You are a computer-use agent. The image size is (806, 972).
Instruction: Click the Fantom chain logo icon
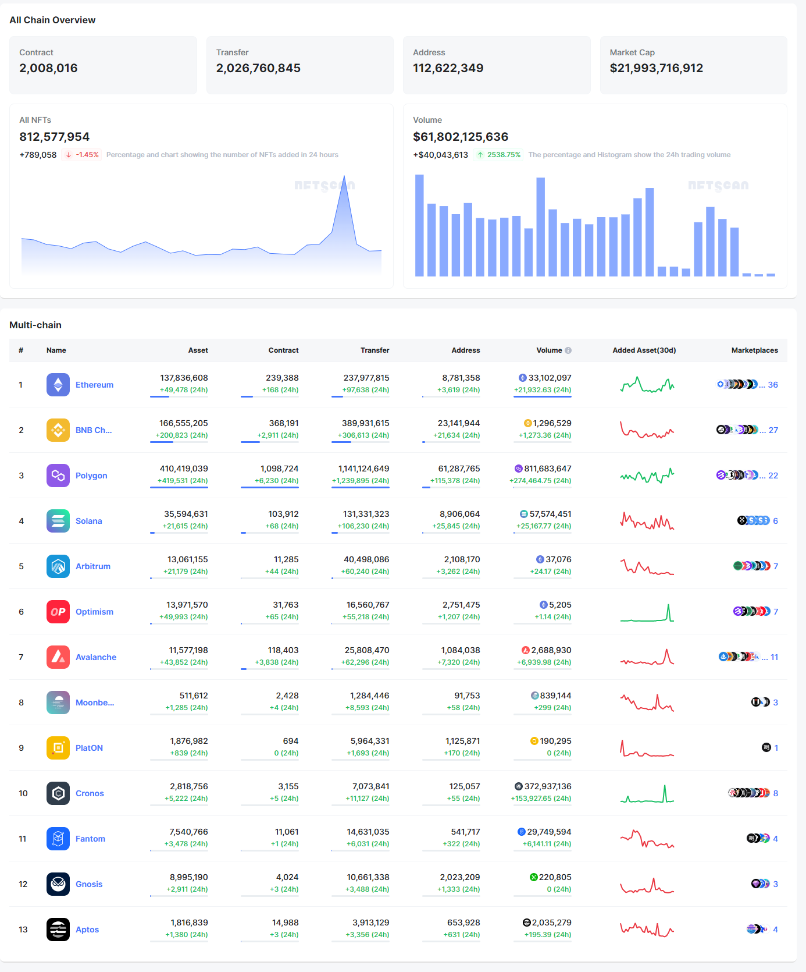pos(58,839)
